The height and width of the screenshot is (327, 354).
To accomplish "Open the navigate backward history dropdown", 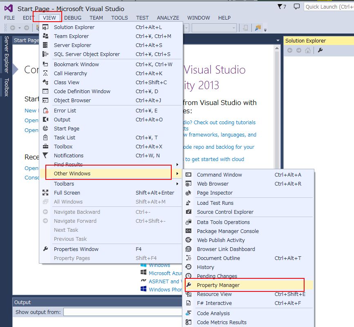I will point(20,28).
